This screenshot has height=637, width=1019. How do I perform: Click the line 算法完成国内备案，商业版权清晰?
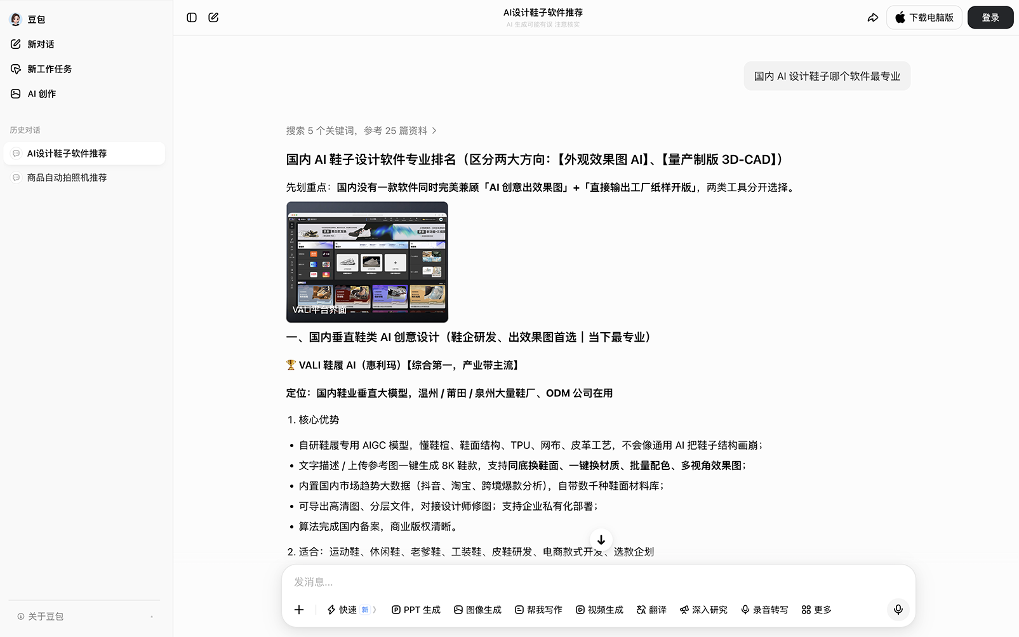click(x=380, y=526)
